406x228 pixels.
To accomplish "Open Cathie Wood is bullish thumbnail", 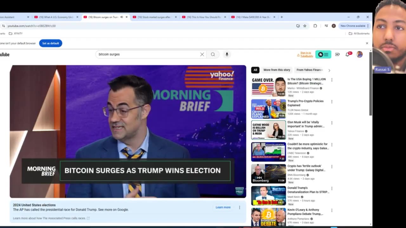I will tap(268, 130).
